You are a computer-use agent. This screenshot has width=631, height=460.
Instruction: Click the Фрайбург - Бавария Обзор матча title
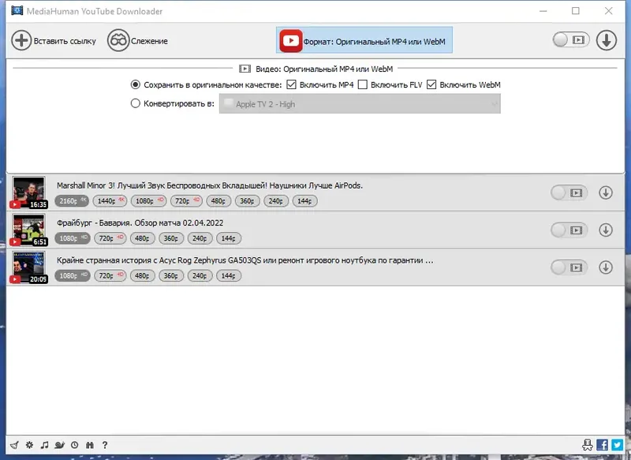140,223
